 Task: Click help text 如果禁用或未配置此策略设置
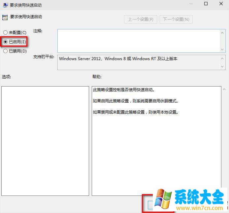[136, 112]
